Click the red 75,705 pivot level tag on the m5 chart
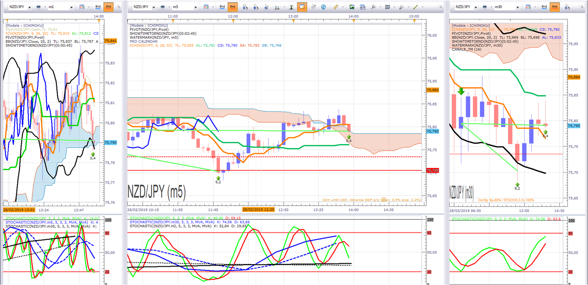The image size is (588, 285). pyautogui.click(x=433, y=171)
